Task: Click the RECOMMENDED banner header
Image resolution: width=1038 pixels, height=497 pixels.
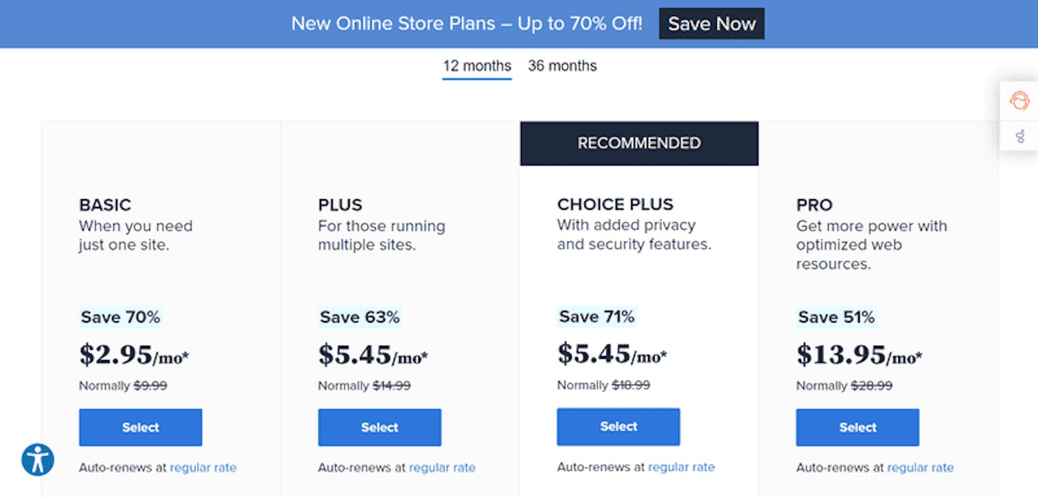Action: click(x=639, y=143)
